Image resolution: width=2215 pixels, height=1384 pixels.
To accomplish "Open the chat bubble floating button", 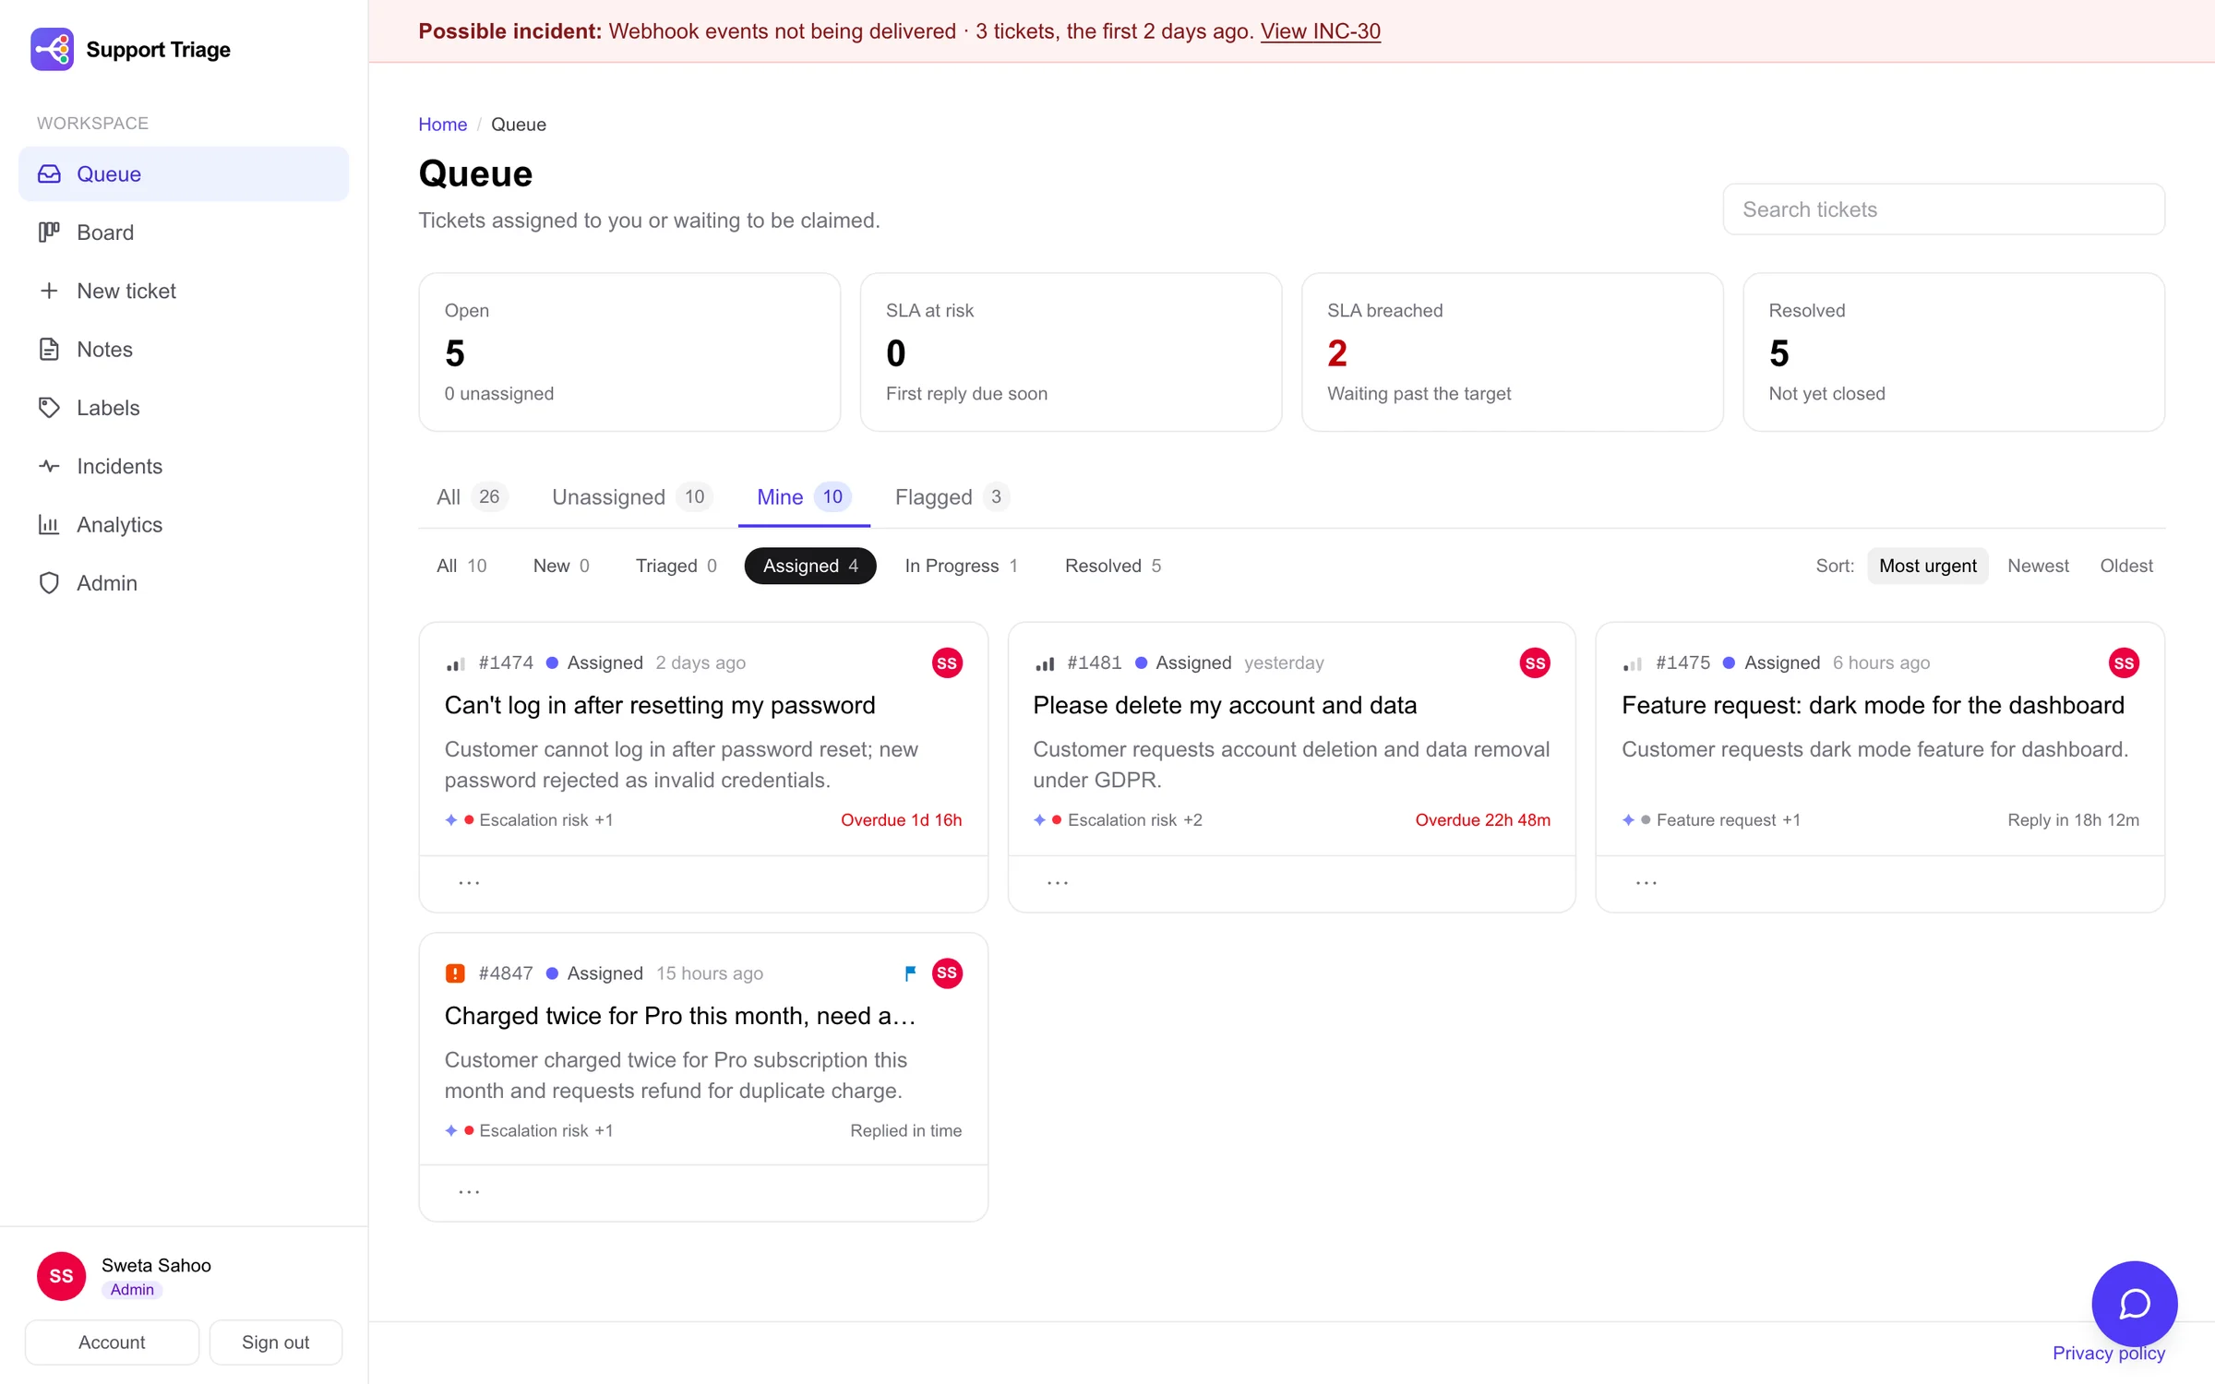I will [x=2134, y=1304].
